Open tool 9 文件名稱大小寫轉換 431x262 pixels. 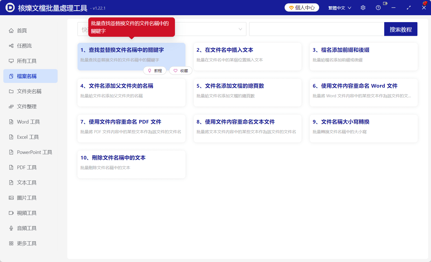(x=364, y=129)
